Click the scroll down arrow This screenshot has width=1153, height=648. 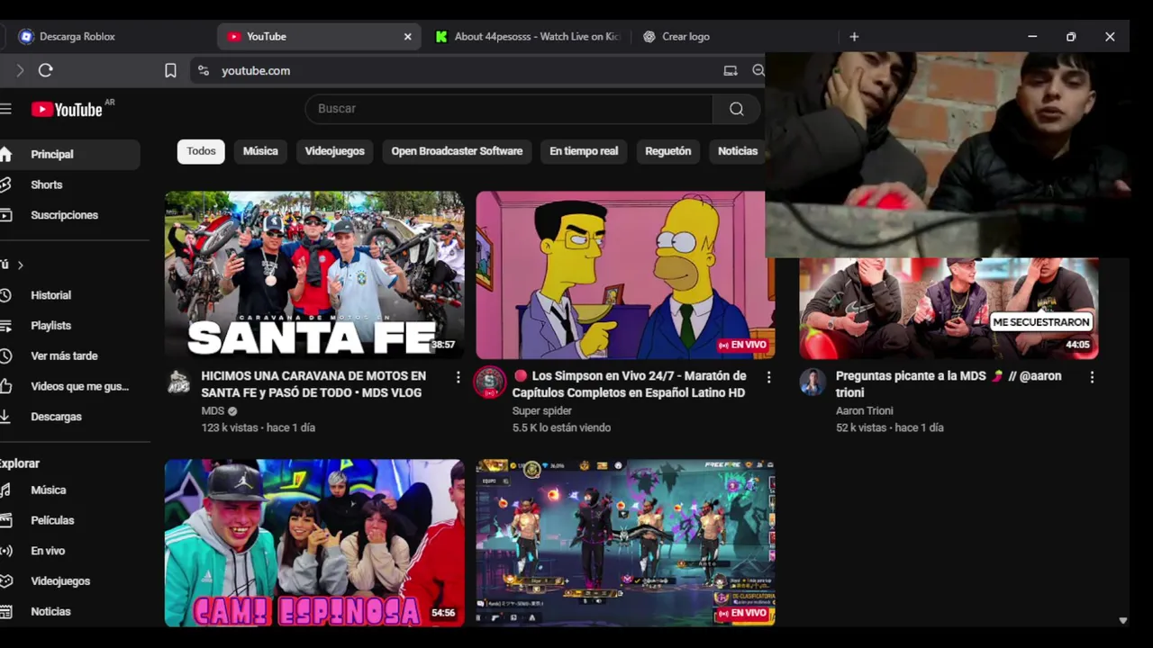1122,620
